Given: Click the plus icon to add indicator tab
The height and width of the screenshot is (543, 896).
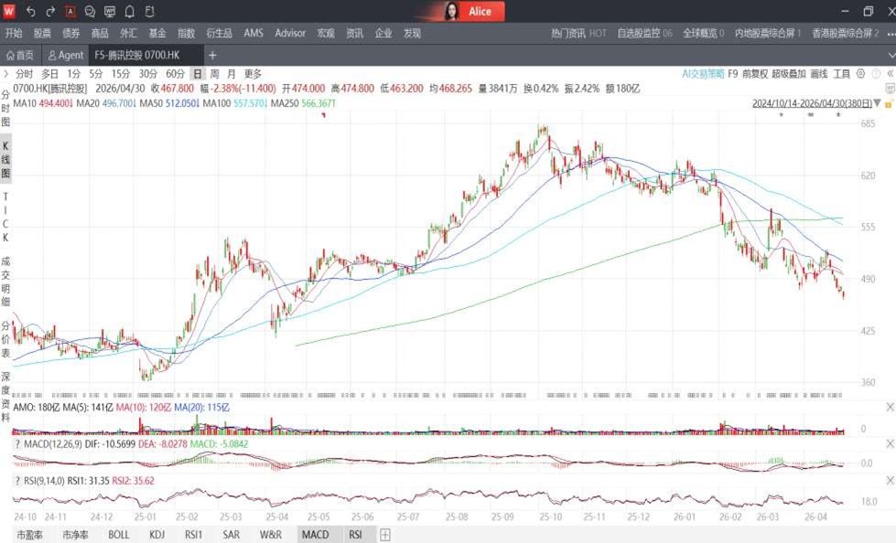Looking at the screenshot, I should tap(385, 535).
